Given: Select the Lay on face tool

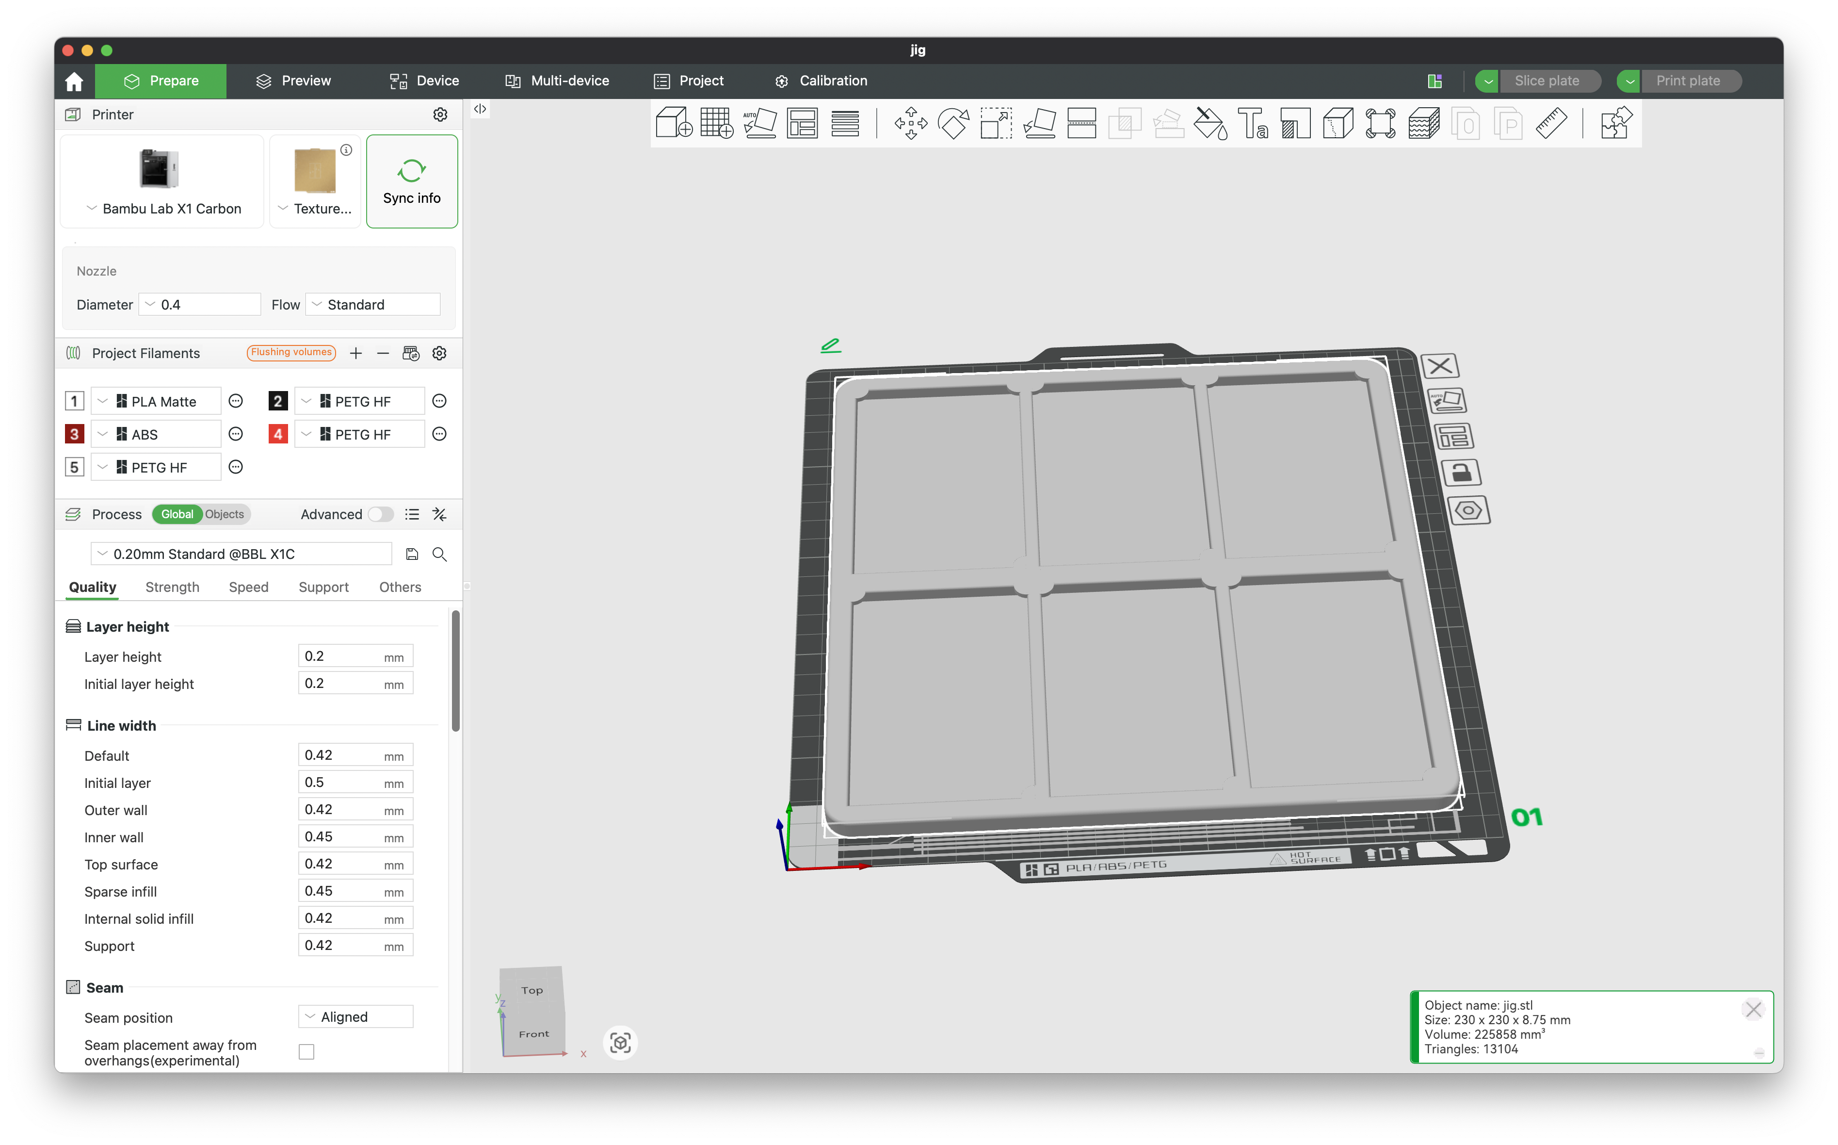Looking at the screenshot, I should pyautogui.click(x=1039, y=123).
